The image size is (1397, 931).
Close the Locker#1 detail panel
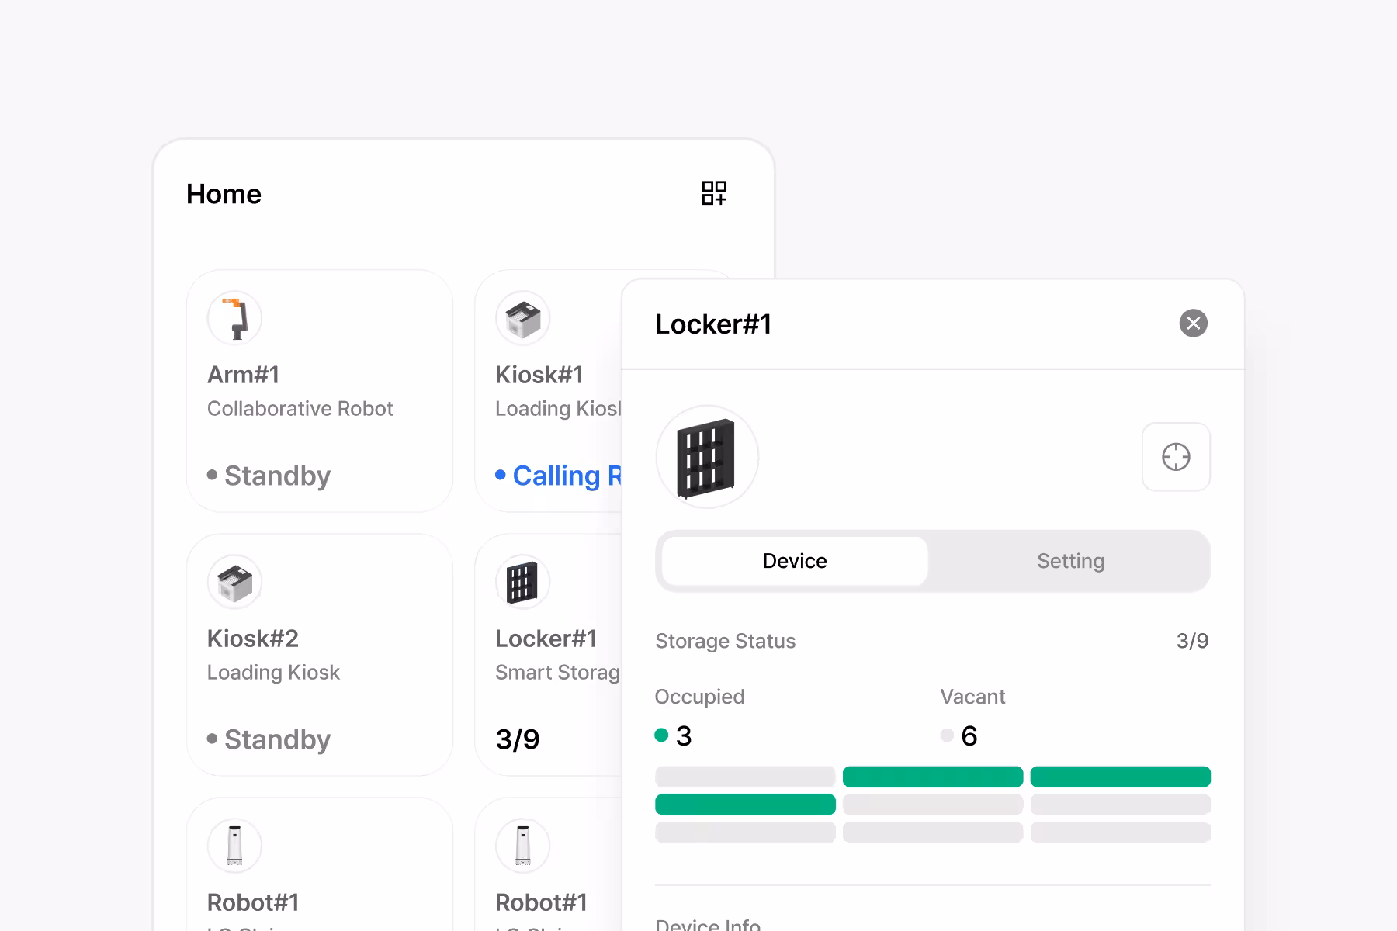[1193, 324]
